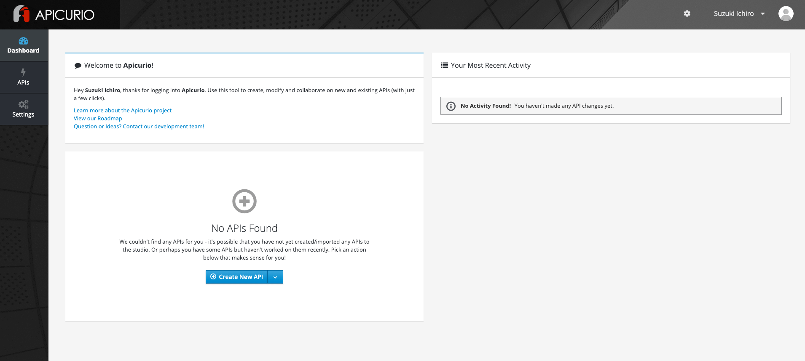This screenshot has height=361, width=805.
Task: Click the Apicurio logo icon
Action: pos(21,14)
